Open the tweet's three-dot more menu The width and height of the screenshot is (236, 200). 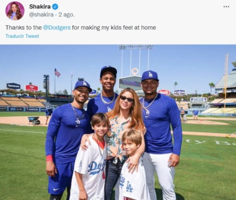pyautogui.click(x=226, y=6)
